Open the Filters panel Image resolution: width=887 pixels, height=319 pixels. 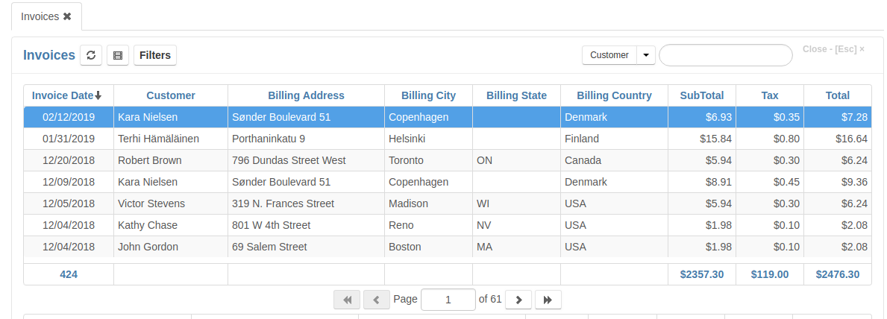(x=155, y=55)
